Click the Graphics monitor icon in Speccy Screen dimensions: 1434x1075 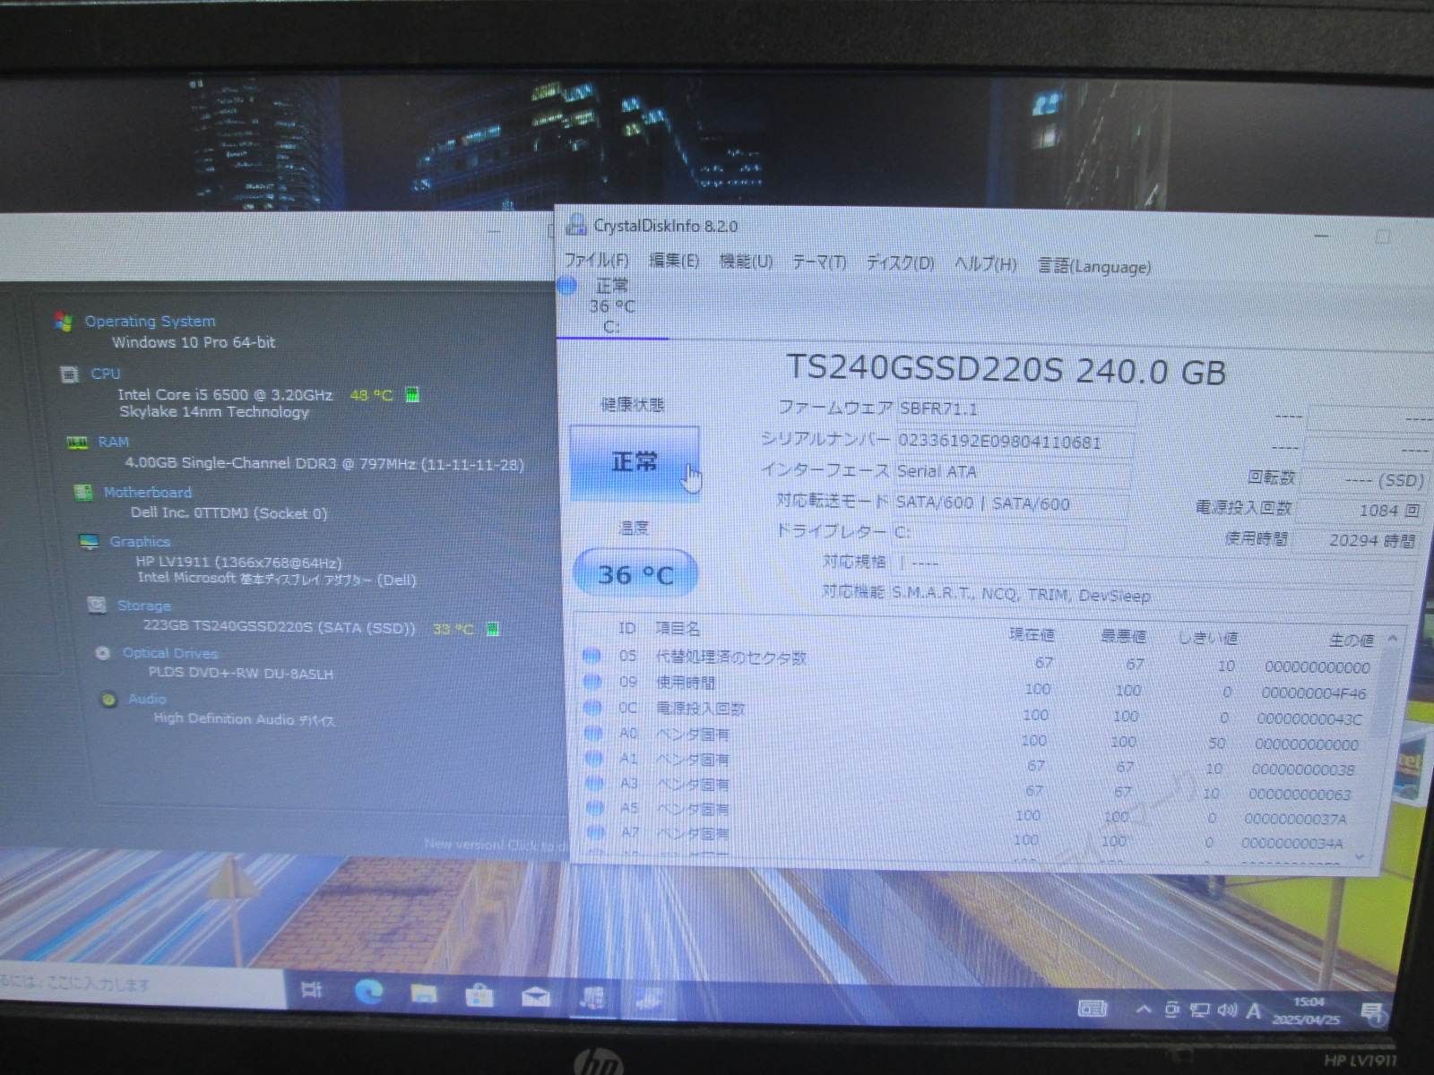(x=89, y=542)
